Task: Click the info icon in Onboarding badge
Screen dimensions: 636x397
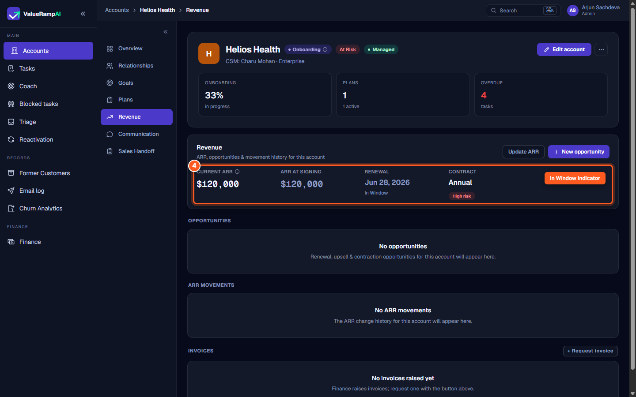Action: click(325, 49)
